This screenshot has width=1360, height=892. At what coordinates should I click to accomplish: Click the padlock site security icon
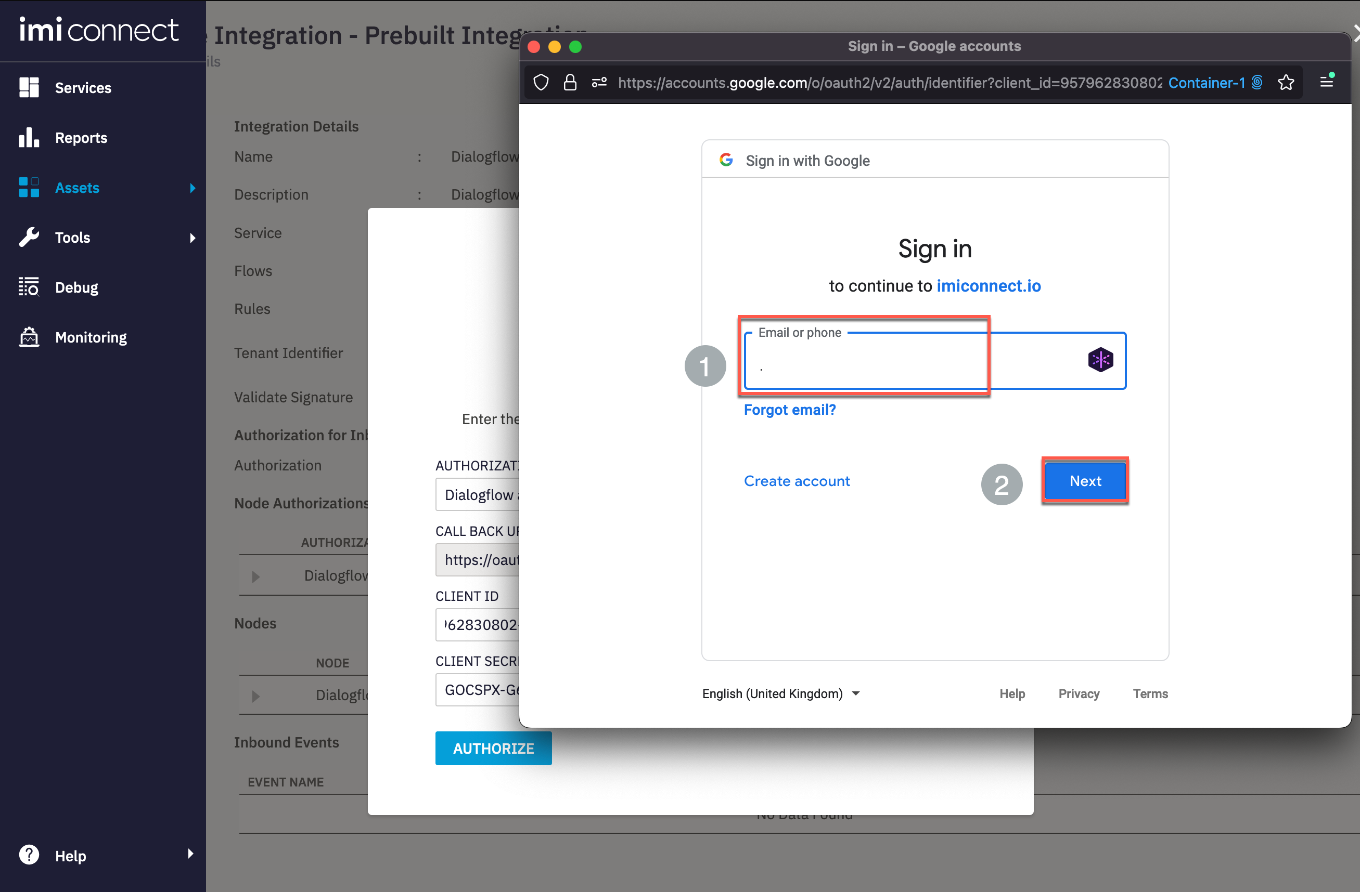click(x=570, y=83)
